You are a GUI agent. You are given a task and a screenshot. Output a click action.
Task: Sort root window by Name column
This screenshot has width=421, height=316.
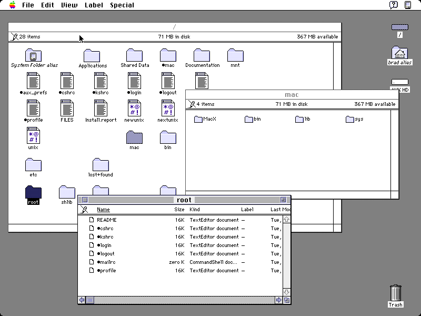(x=103, y=209)
